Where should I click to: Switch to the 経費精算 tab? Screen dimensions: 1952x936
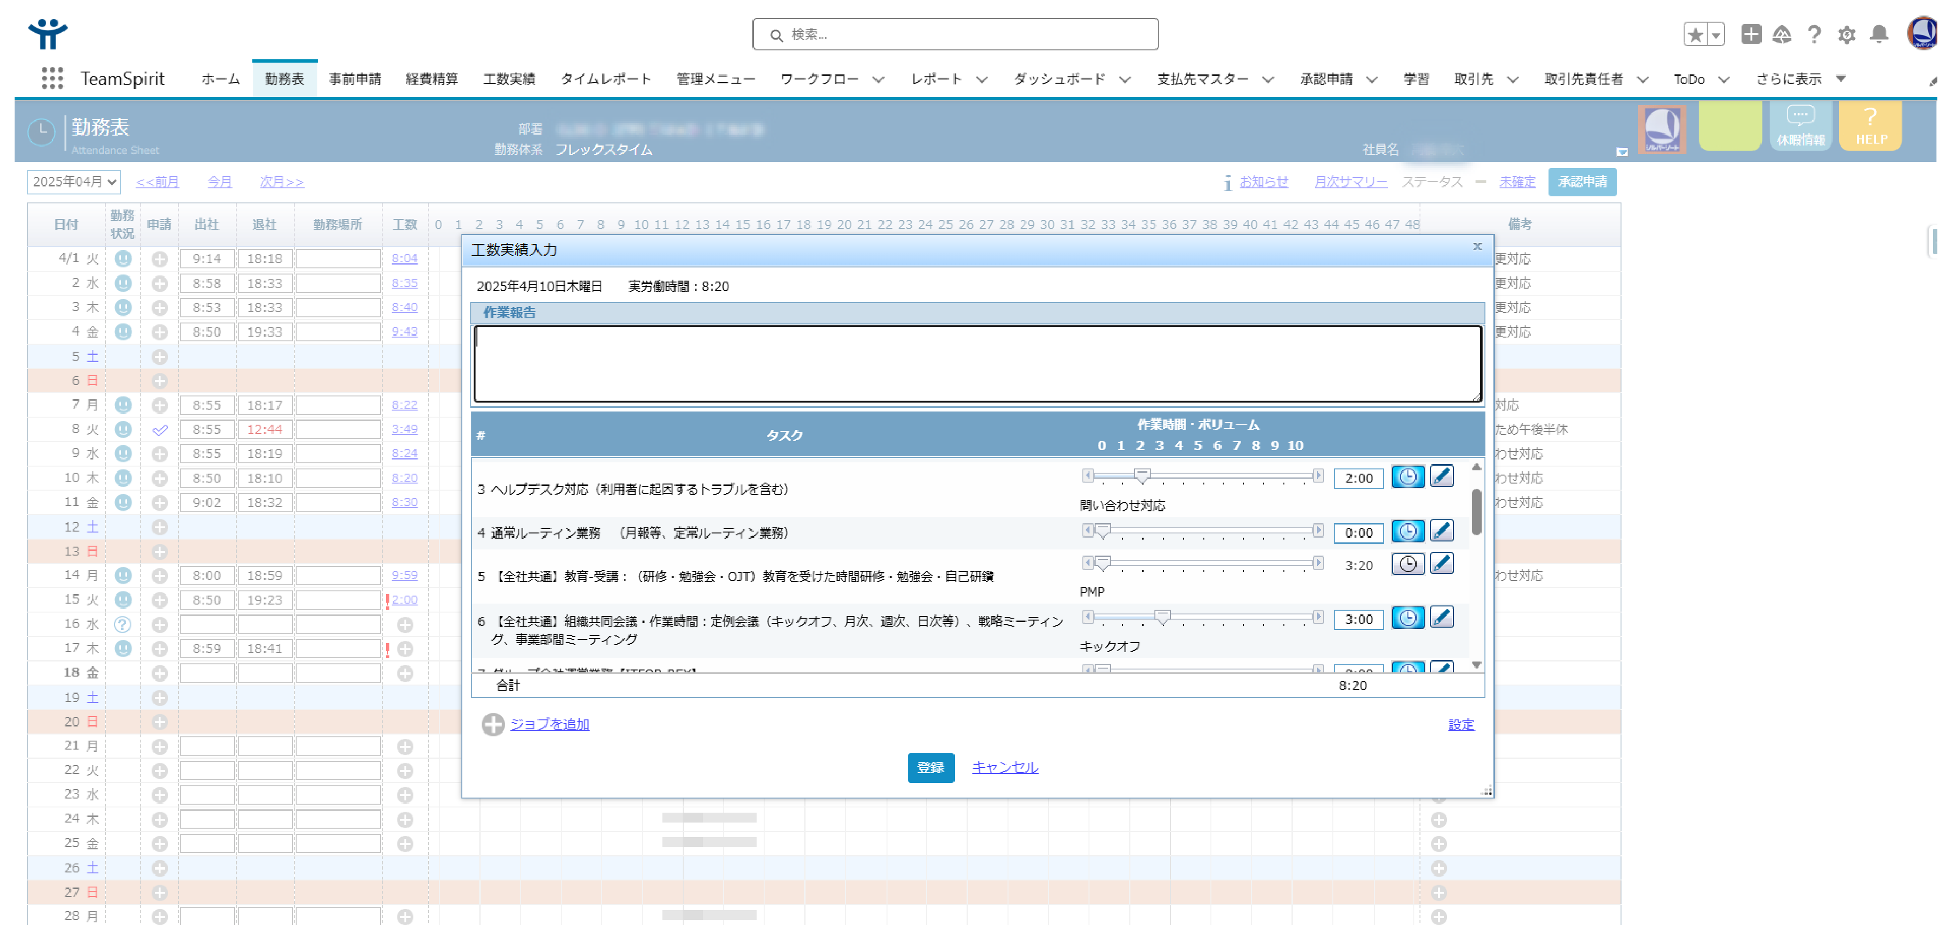point(431,78)
